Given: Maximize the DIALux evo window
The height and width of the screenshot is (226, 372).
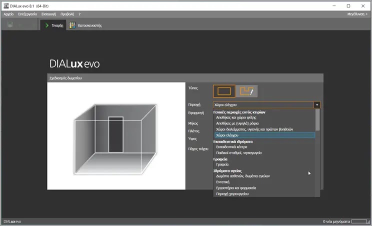Looking at the screenshot, I should 348,6.
